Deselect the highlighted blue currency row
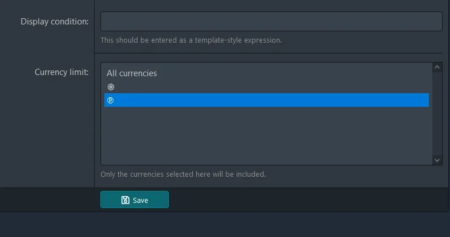Screen dimensions: 450x237 coord(266,100)
